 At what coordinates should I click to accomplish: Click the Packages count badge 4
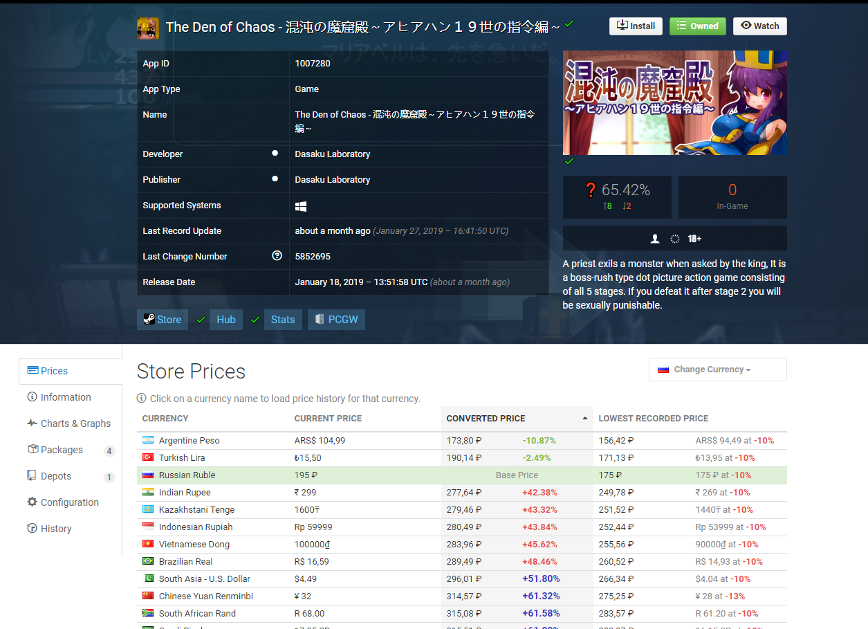point(109,451)
